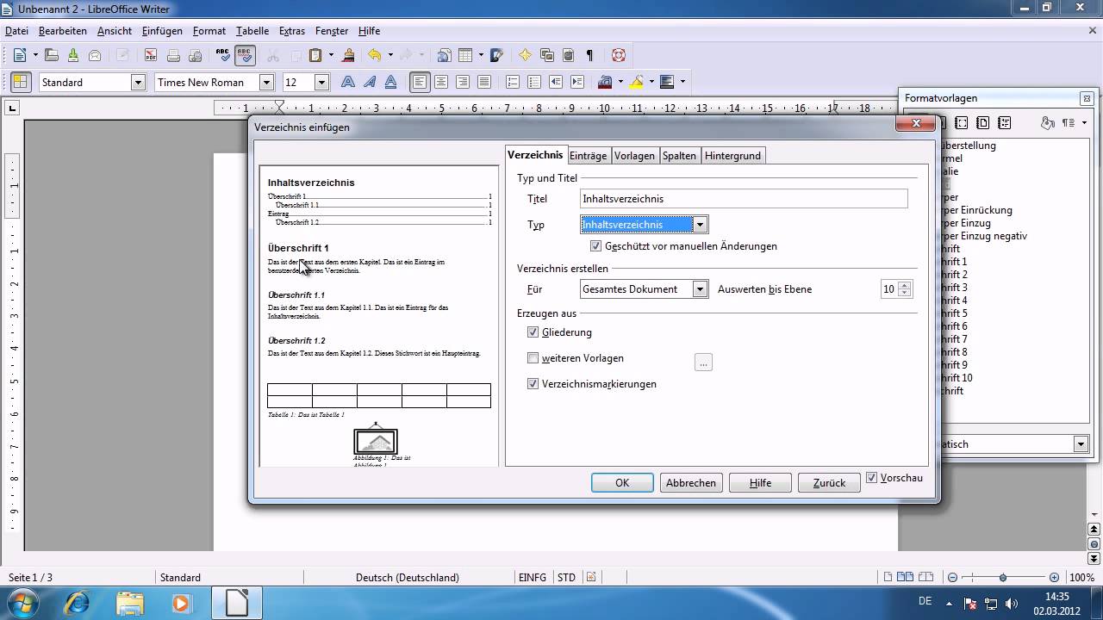Open New style from selection dropdown arrow
The image size is (1103, 620).
[x=1084, y=123]
